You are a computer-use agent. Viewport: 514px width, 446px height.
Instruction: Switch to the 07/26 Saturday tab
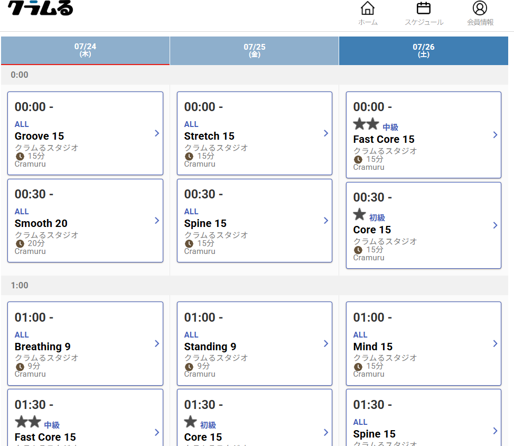(424, 51)
